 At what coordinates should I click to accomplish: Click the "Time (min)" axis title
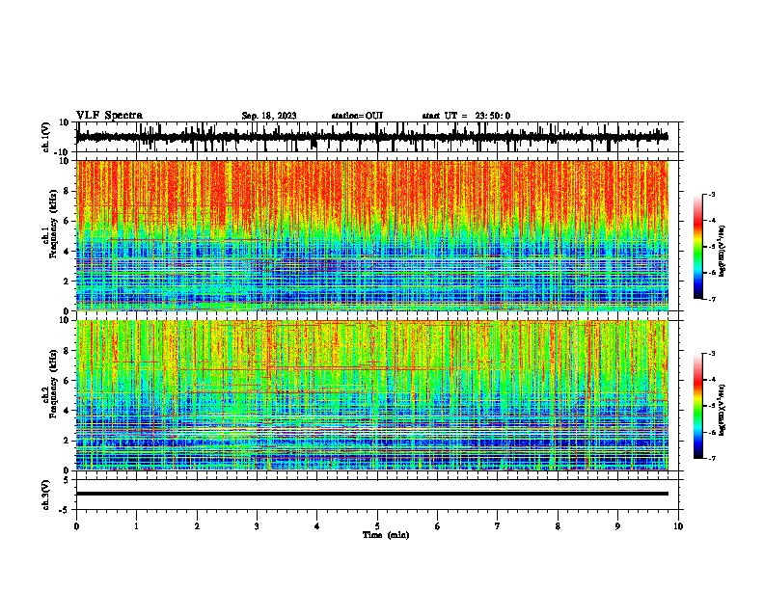(x=386, y=535)
